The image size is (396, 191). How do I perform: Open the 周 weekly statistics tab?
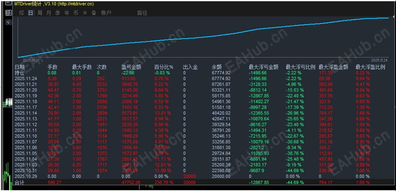click(40, 13)
